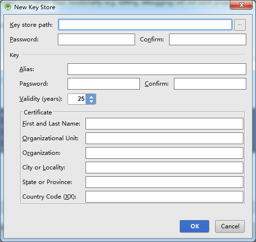Click the Android Studio icon in title bar
This screenshot has width=256, height=242.
[8, 7]
